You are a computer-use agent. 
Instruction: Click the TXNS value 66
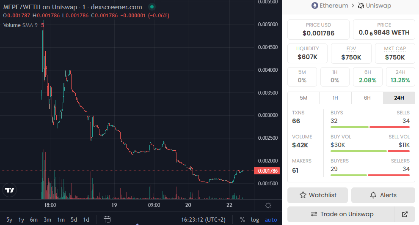[296, 121]
